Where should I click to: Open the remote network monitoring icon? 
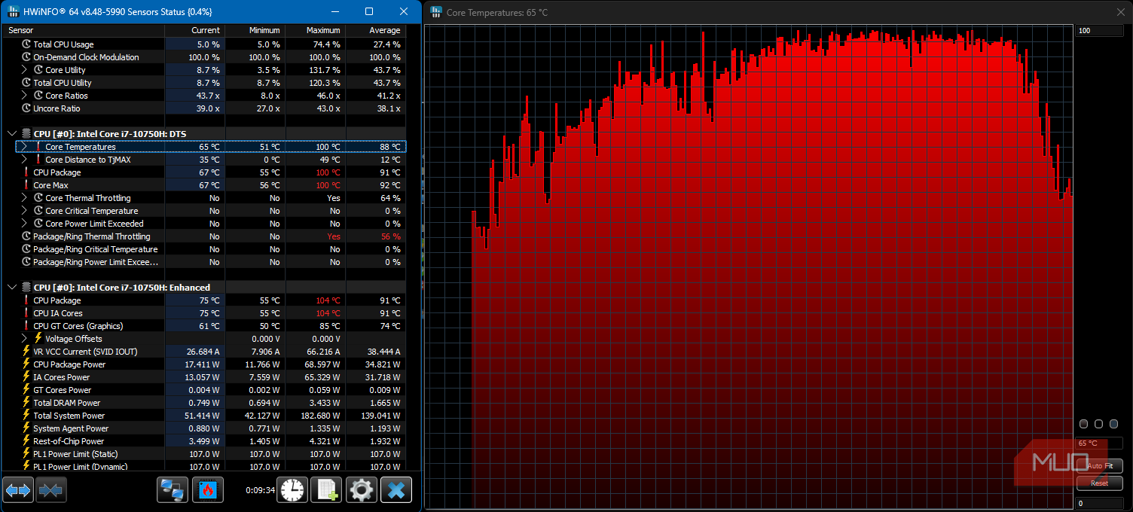173,490
